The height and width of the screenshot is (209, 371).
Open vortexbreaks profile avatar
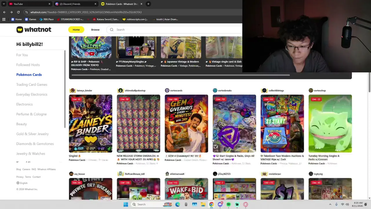click(x=215, y=91)
